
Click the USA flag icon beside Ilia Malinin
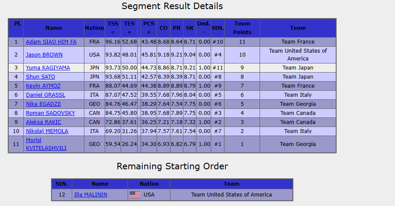point(135,195)
